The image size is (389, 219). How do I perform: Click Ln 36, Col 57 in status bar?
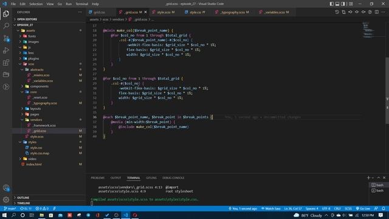click(293, 209)
